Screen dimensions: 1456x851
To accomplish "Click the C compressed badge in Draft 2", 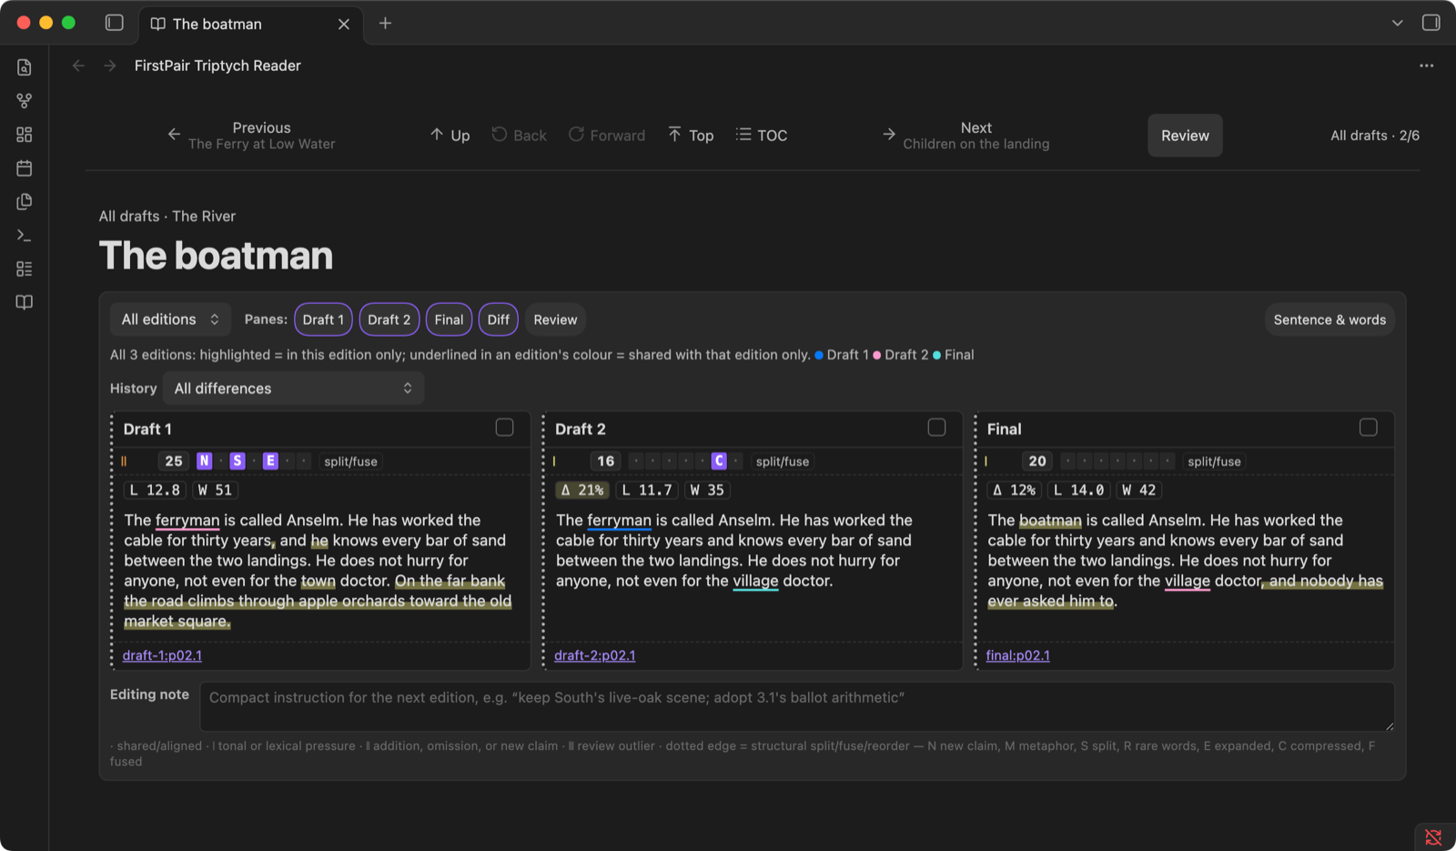I will [719, 461].
